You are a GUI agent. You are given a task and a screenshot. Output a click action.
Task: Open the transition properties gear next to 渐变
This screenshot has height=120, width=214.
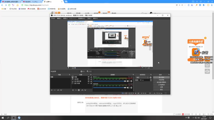tap(151, 77)
